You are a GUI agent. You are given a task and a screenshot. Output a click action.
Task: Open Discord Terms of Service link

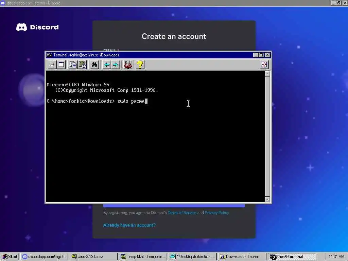(x=182, y=213)
